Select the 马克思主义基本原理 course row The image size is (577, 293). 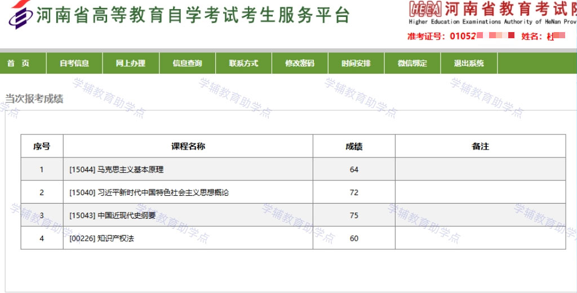[x=293, y=169]
